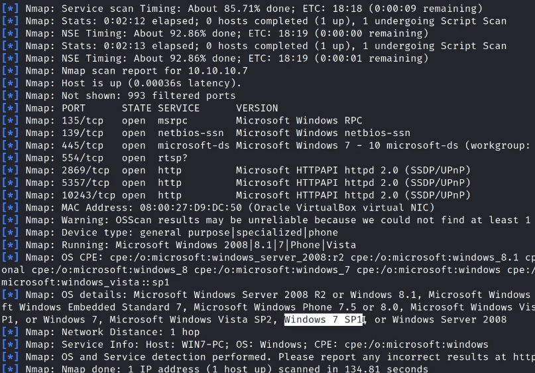Click the VERSION column header
This screenshot has height=373, width=535.
click(257, 108)
